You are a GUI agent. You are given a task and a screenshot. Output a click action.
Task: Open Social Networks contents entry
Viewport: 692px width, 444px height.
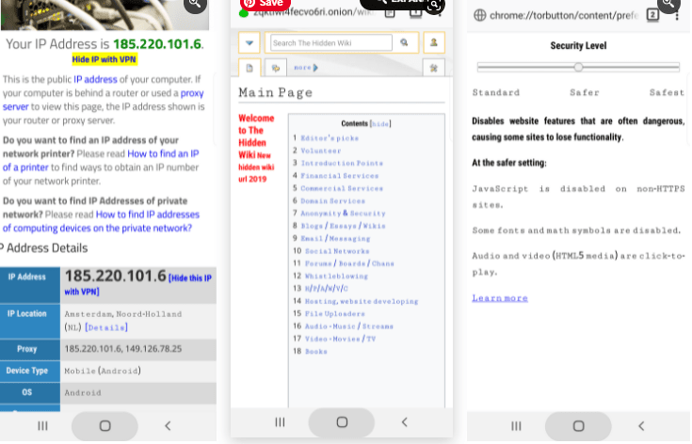point(337,251)
